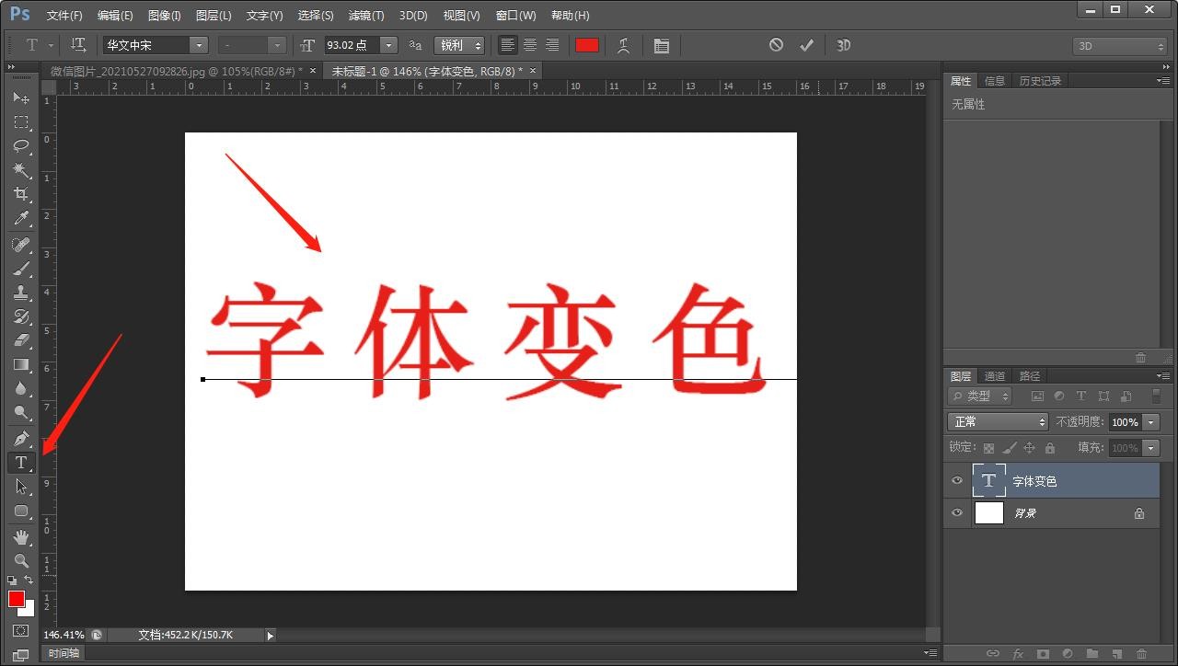
Task: Create a new layer
Action: [x=1117, y=654]
